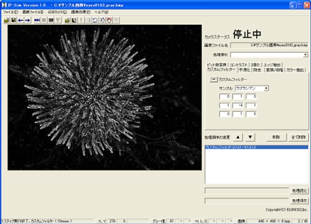Click the black picture toolbar icon
This screenshot has height=224, width=311.
tap(74, 20)
